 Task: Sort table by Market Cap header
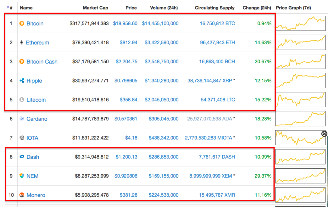pyautogui.click(x=95, y=8)
